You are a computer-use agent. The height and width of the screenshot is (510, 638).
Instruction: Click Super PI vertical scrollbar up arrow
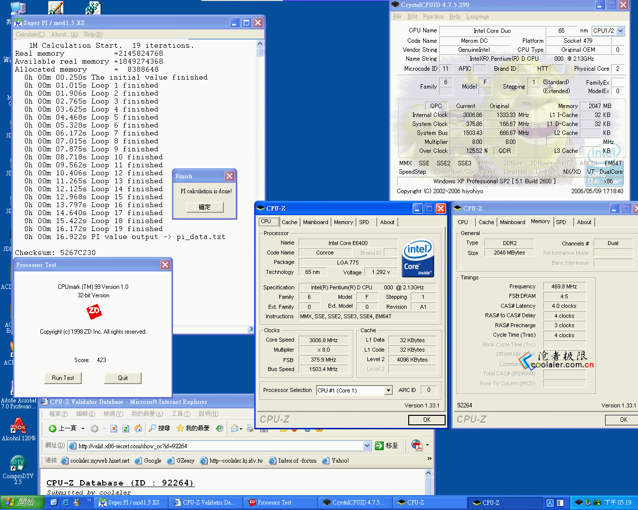pos(260,43)
